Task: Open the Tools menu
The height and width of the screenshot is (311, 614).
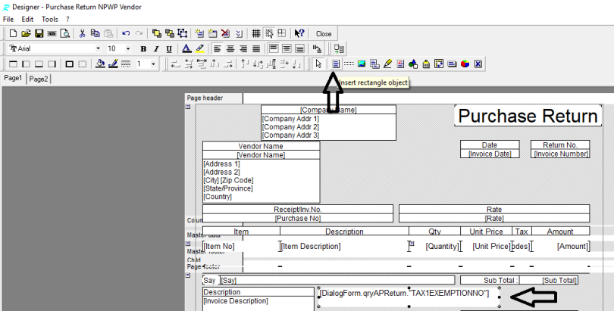Action: 50,19
